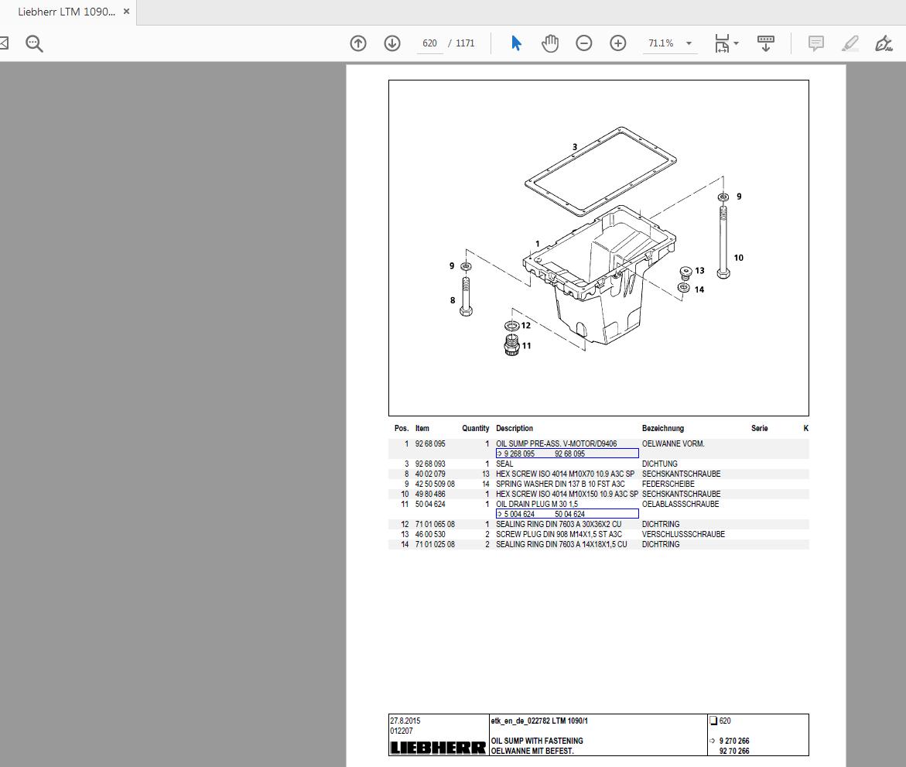Click the long hex screw labeled 10
This screenshot has height=767, width=906.
pyautogui.click(x=723, y=243)
